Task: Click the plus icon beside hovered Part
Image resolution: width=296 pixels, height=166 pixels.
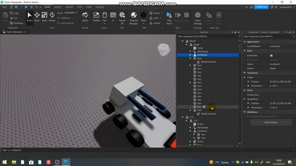Action: point(204,107)
